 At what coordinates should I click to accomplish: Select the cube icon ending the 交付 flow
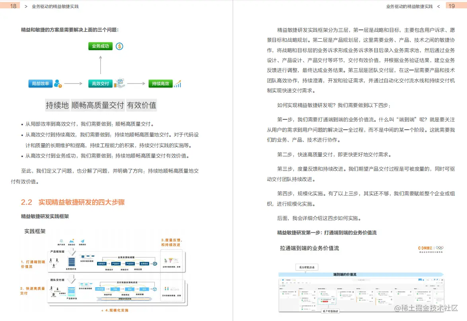coord(154,288)
